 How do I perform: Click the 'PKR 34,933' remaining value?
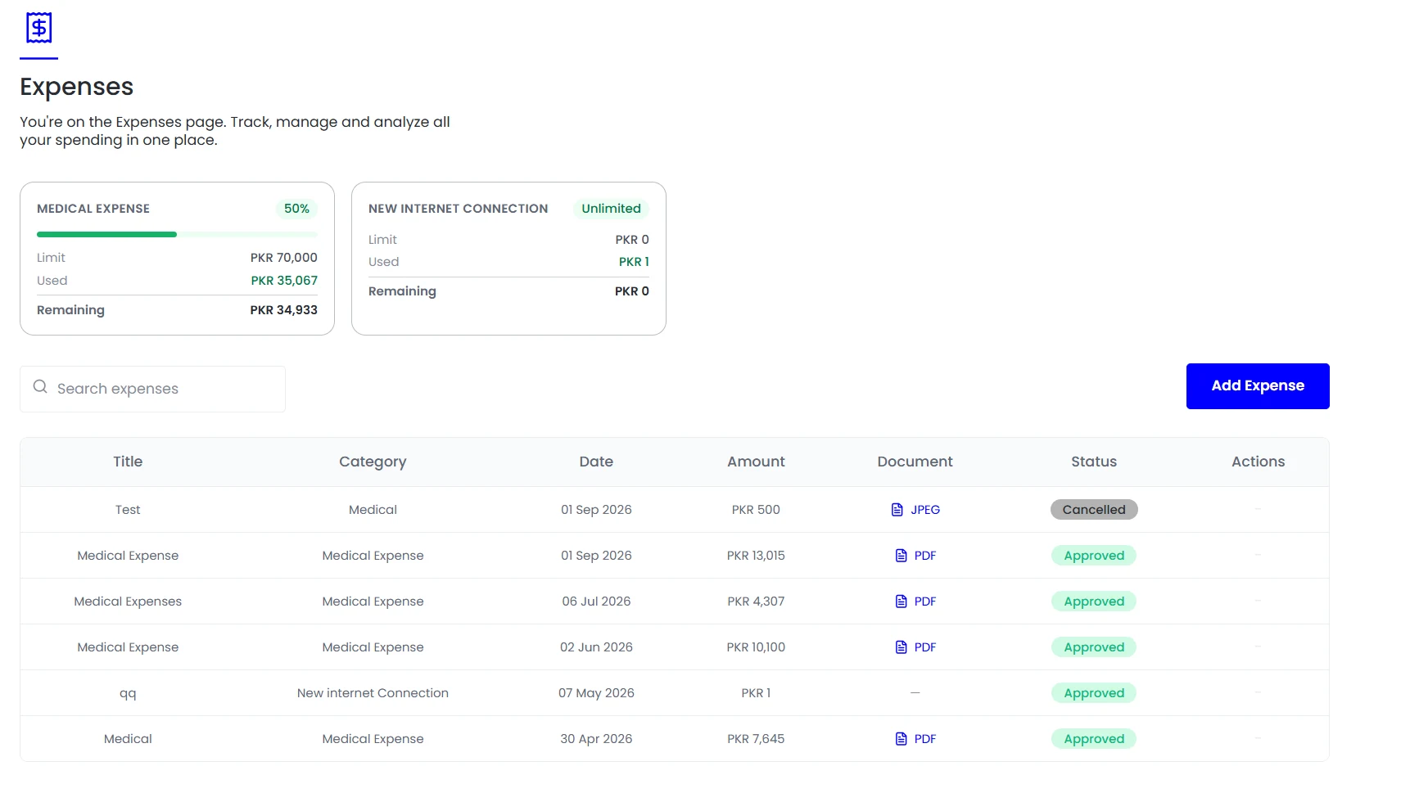pyautogui.click(x=283, y=310)
